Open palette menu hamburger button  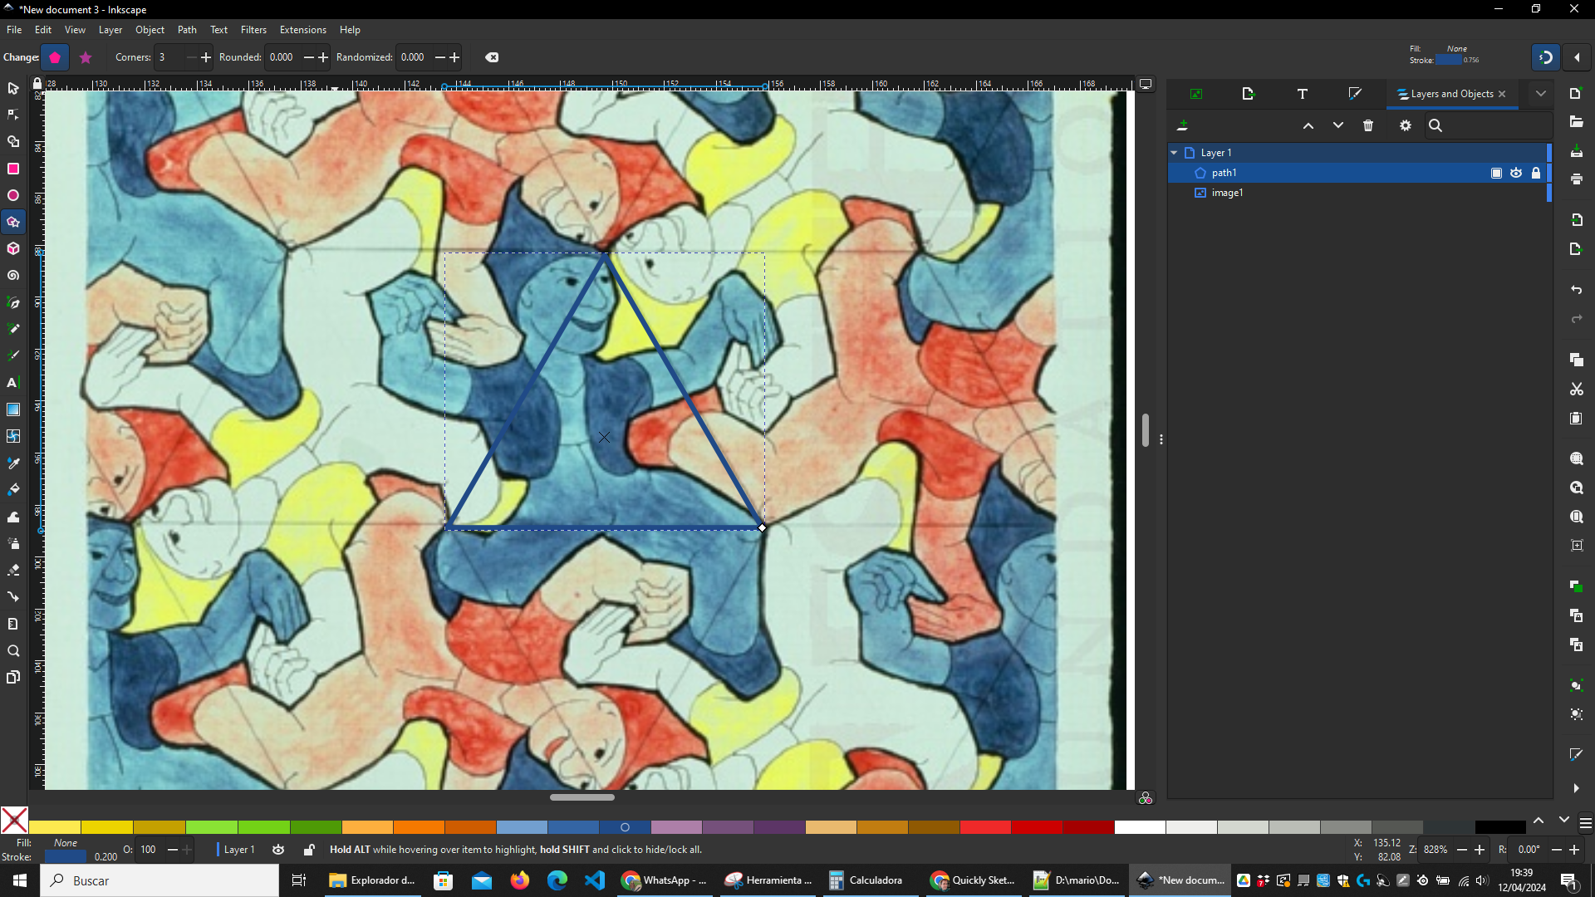pyautogui.click(x=1585, y=823)
